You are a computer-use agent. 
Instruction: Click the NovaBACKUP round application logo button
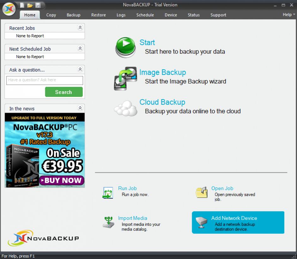[9, 9]
